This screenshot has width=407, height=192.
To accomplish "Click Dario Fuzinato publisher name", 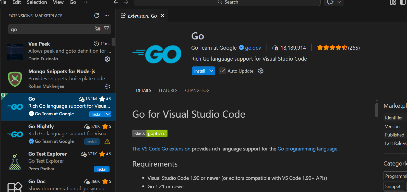I will (x=43, y=59).
